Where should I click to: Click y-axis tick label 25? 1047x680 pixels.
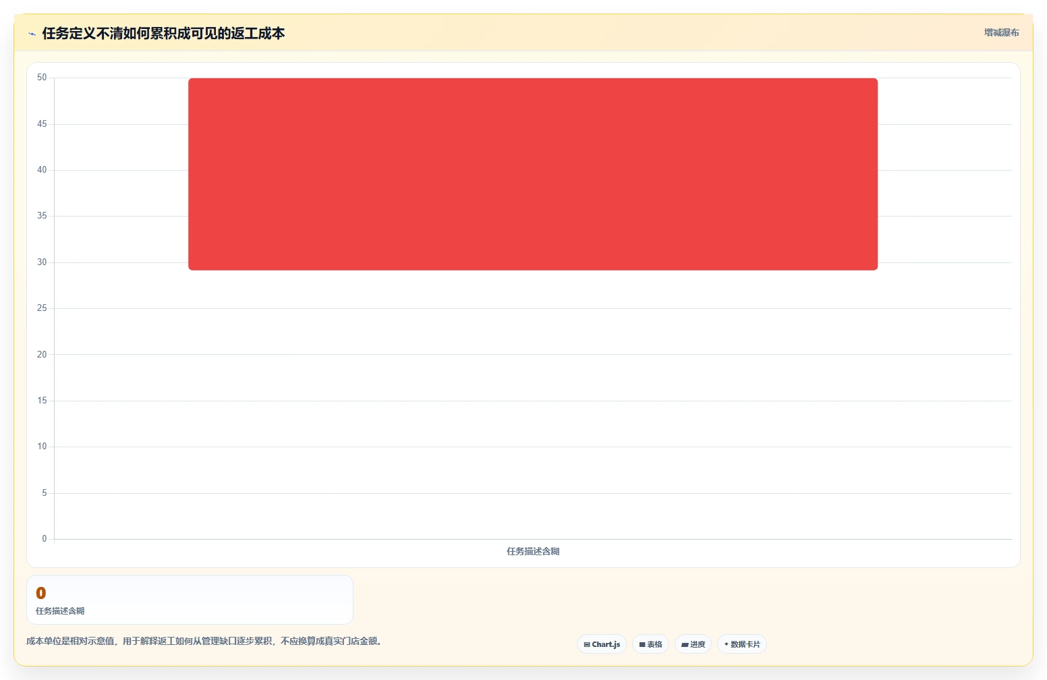click(42, 308)
